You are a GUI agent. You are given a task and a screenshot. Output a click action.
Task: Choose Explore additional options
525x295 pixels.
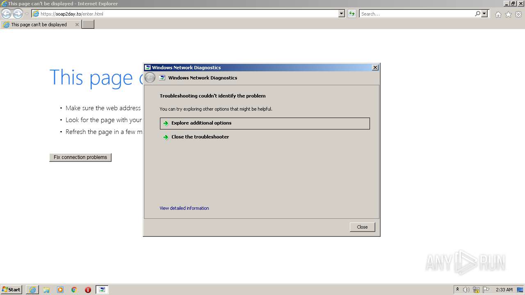tap(265, 123)
